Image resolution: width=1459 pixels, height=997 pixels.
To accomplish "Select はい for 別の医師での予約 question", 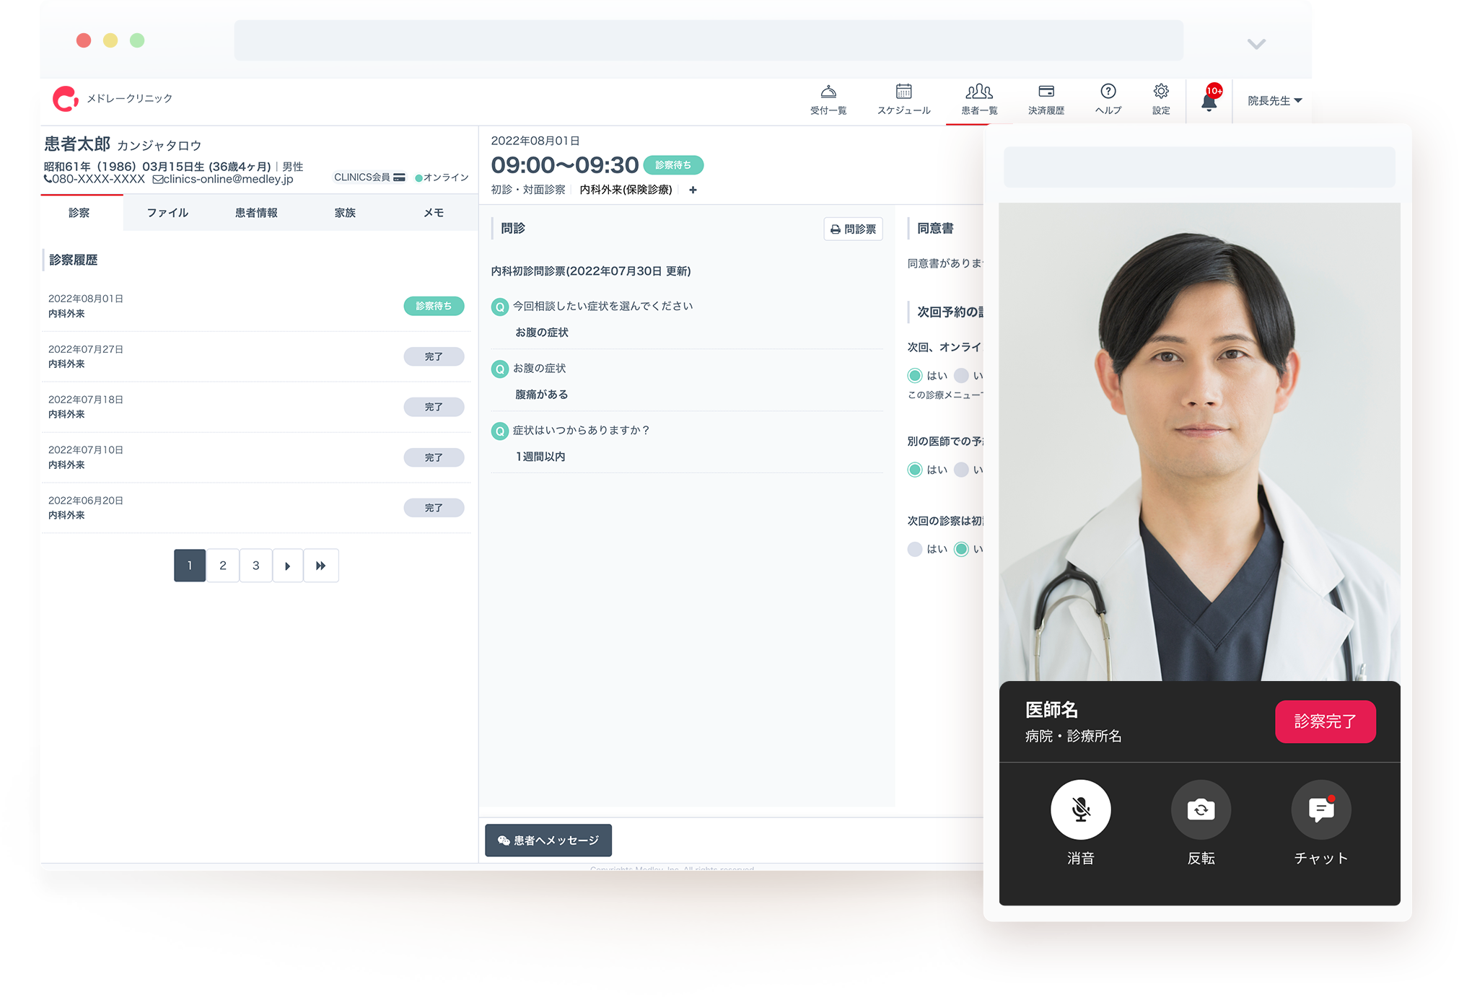I will (x=915, y=470).
